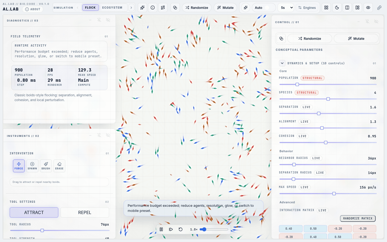387x242 pixels.
Task: Switch to dark mode with moon icon
Action: point(337,8)
